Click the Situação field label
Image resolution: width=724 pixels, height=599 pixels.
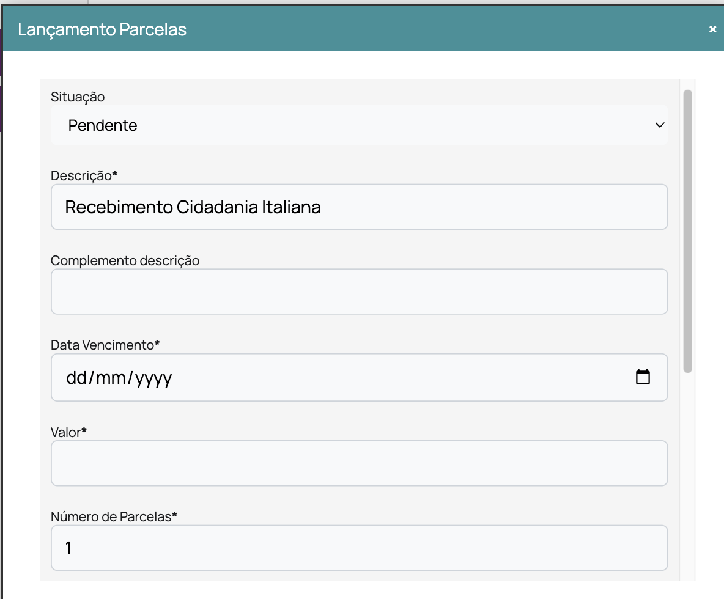[x=78, y=97]
